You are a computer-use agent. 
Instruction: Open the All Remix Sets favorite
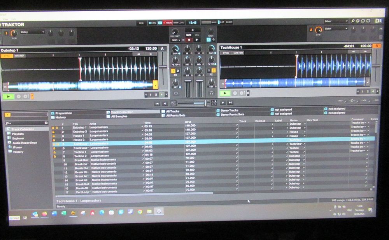175,115
